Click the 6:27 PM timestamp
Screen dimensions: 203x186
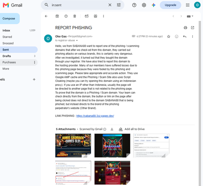click(149, 36)
